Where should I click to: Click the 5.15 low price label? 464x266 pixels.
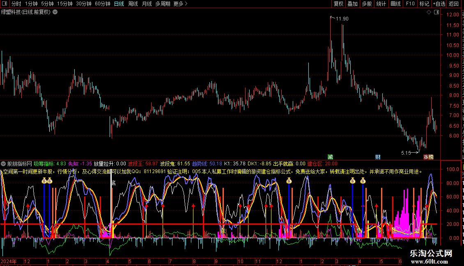(x=406, y=153)
